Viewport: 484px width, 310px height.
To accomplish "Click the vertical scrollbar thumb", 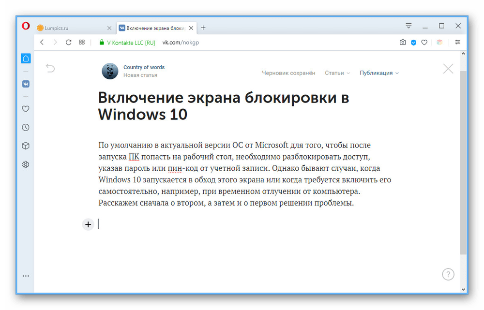I will 463,162.
